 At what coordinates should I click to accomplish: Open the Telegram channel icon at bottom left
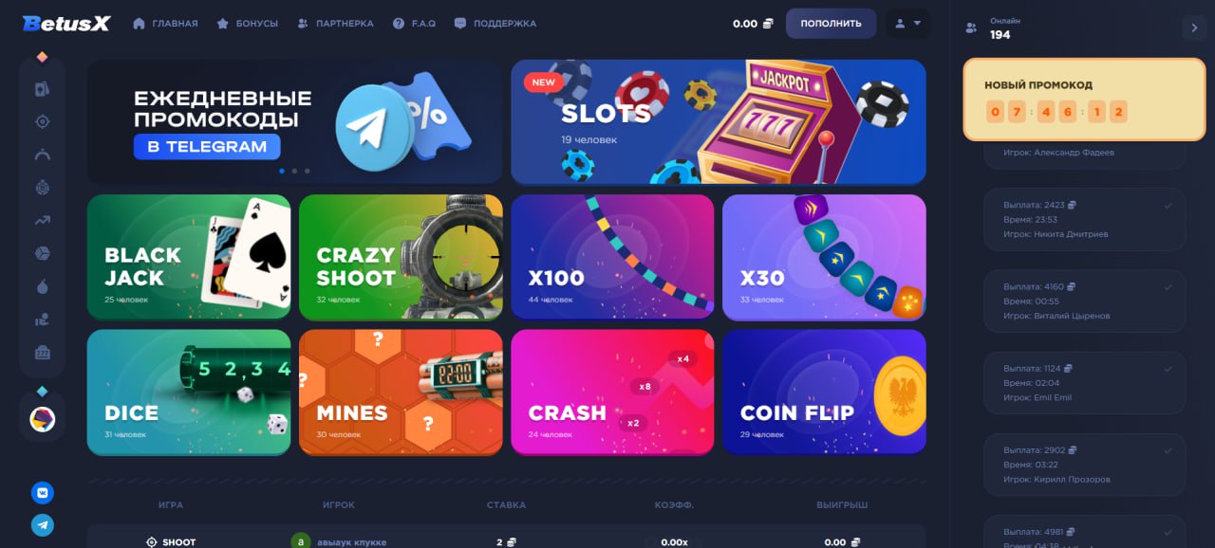[42, 525]
